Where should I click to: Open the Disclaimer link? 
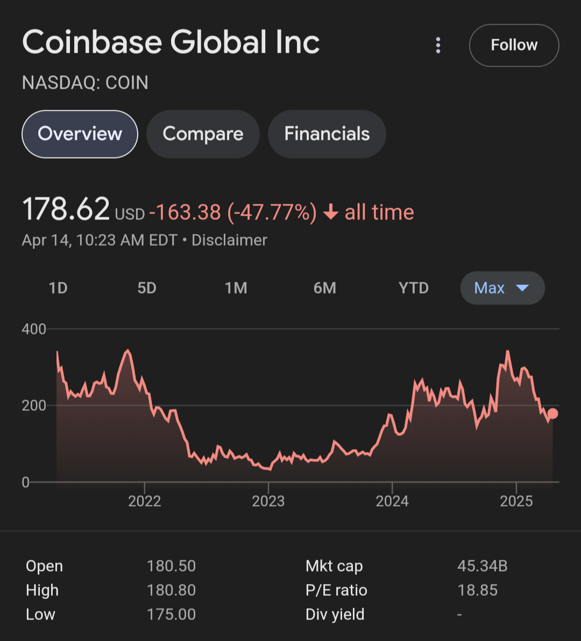tap(229, 240)
